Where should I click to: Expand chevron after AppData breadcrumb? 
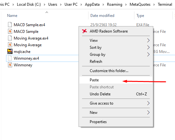[103, 4]
